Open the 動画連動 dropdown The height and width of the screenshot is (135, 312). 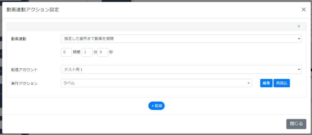(x=181, y=39)
